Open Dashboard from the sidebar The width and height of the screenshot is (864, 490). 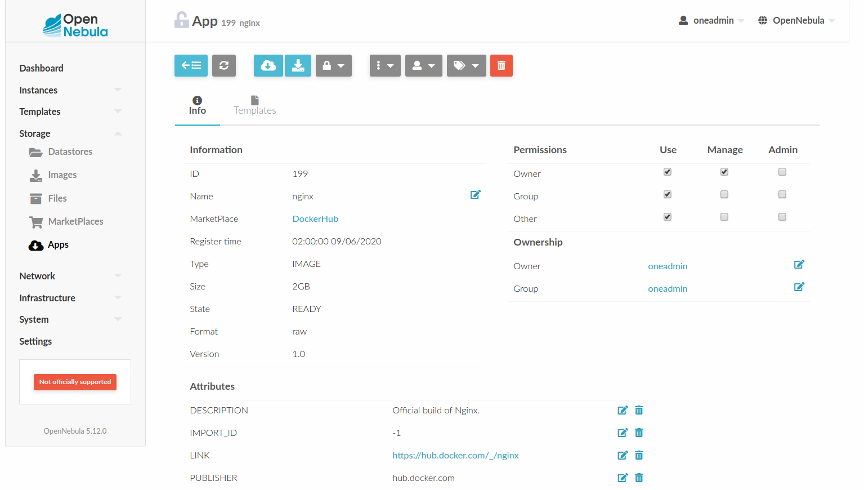(x=41, y=68)
